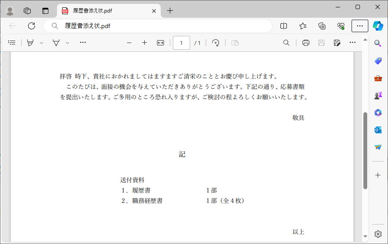Toggle split screen view
Viewport: 388px width, 244px height.
[x=283, y=26]
